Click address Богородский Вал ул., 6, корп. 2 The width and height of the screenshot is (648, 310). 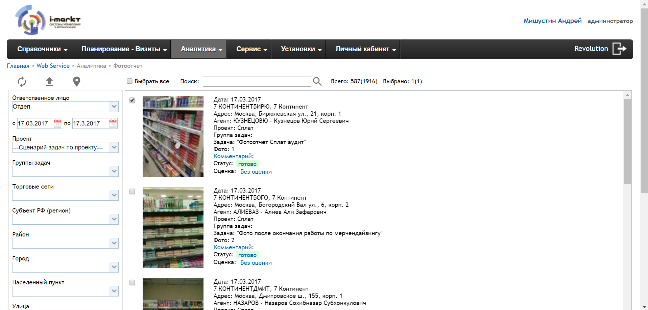[304, 205]
